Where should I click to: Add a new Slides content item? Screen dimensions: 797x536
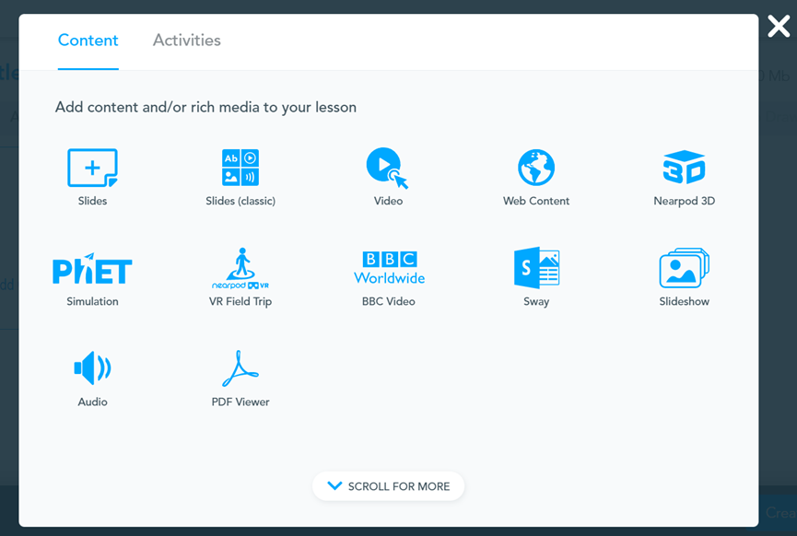[92, 169]
